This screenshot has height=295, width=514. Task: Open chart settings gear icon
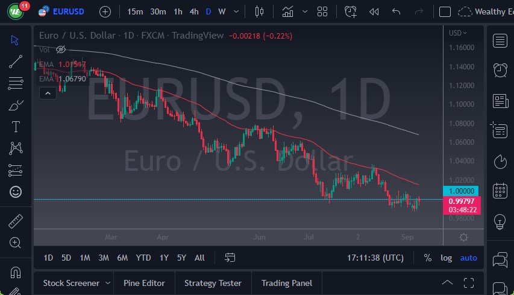coord(463,238)
